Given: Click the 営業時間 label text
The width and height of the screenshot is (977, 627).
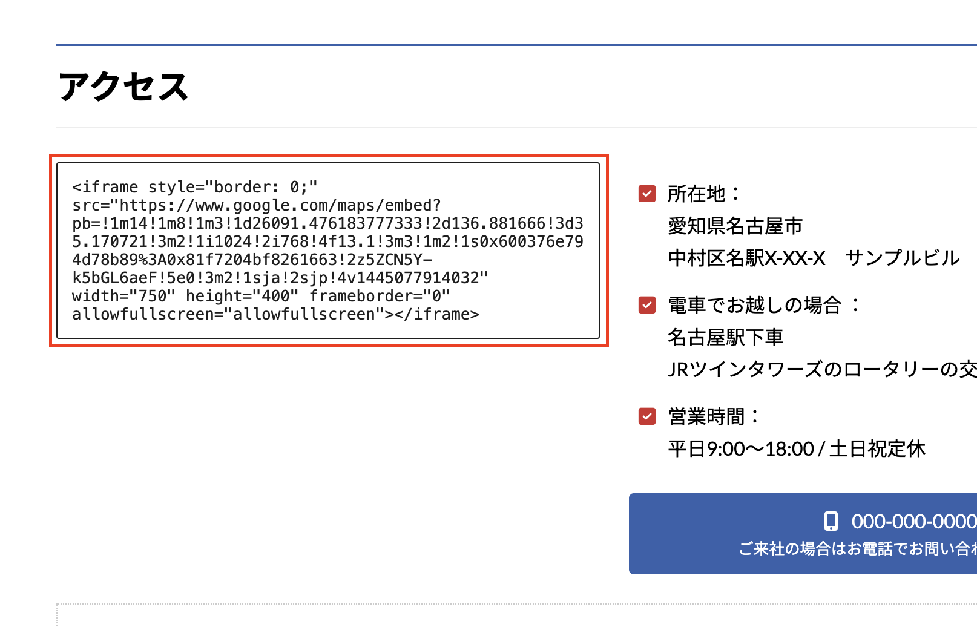Looking at the screenshot, I should [706, 416].
